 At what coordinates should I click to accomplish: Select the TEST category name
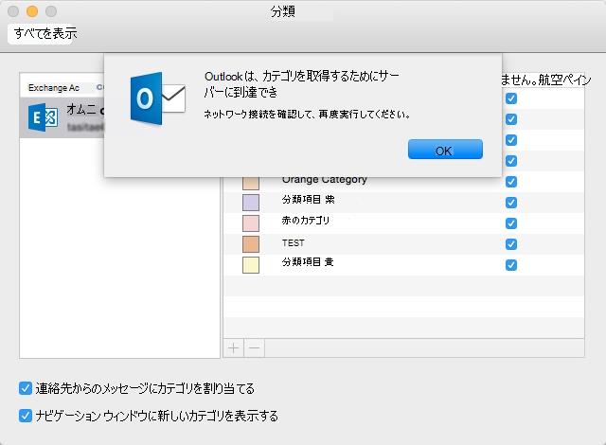293,243
